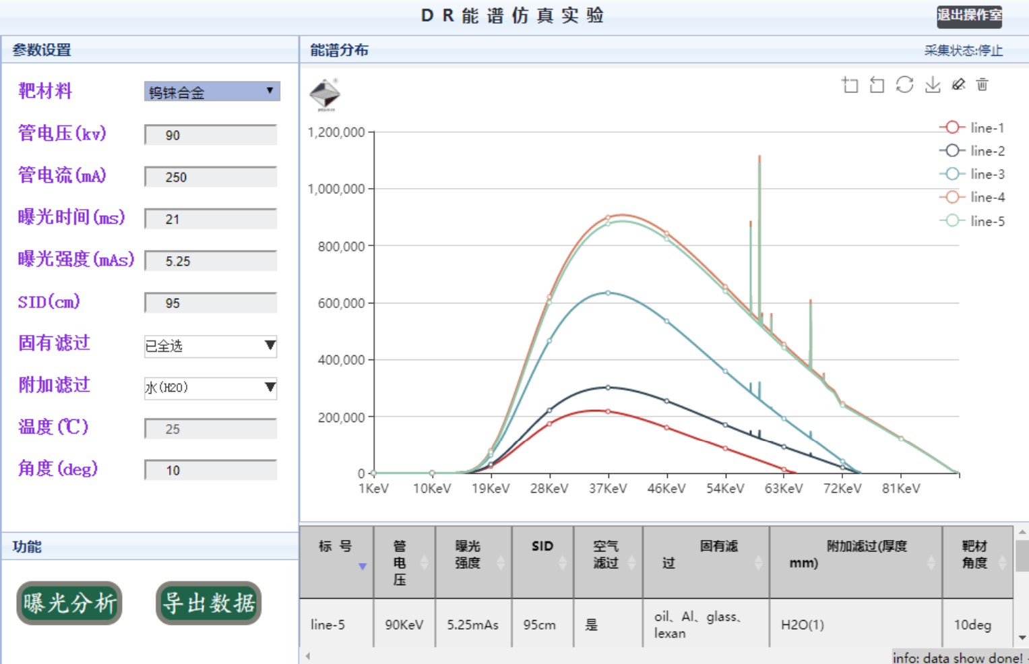
Task: Click the 曝光分析 button
Action: pyautogui.click(x=69, y=603)
